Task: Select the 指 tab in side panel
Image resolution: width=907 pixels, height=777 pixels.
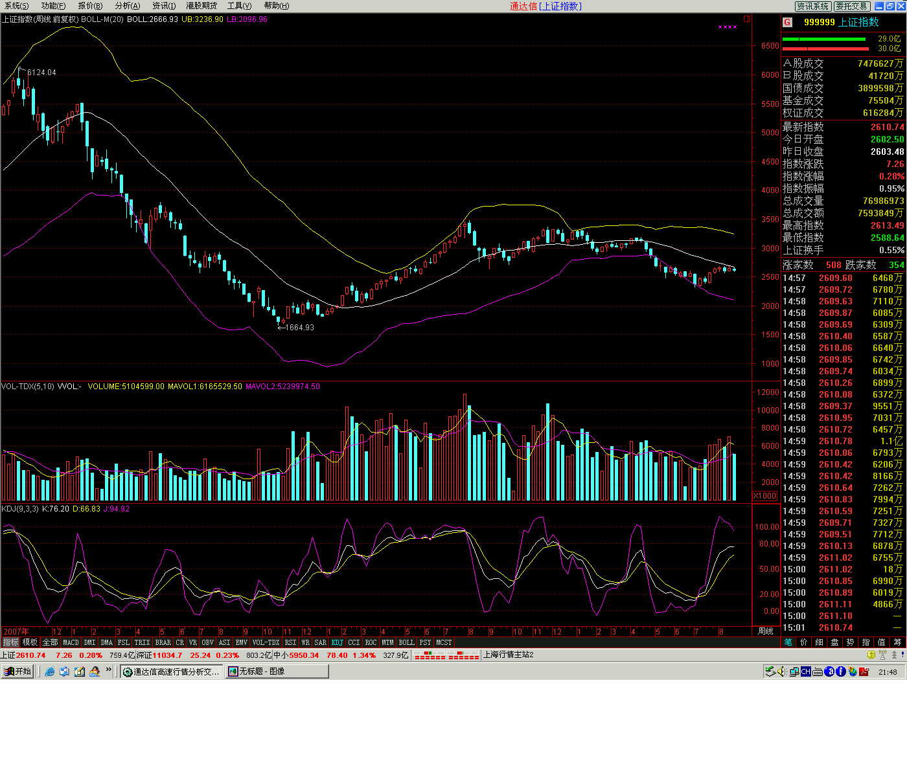Action: pos(866,642)
